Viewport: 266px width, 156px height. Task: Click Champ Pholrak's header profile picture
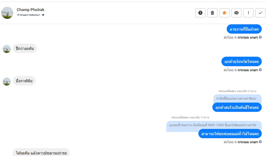[x=7, y=13]
